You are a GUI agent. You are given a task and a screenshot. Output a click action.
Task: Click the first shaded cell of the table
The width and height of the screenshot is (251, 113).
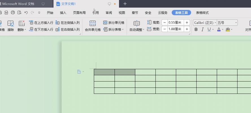104,72
